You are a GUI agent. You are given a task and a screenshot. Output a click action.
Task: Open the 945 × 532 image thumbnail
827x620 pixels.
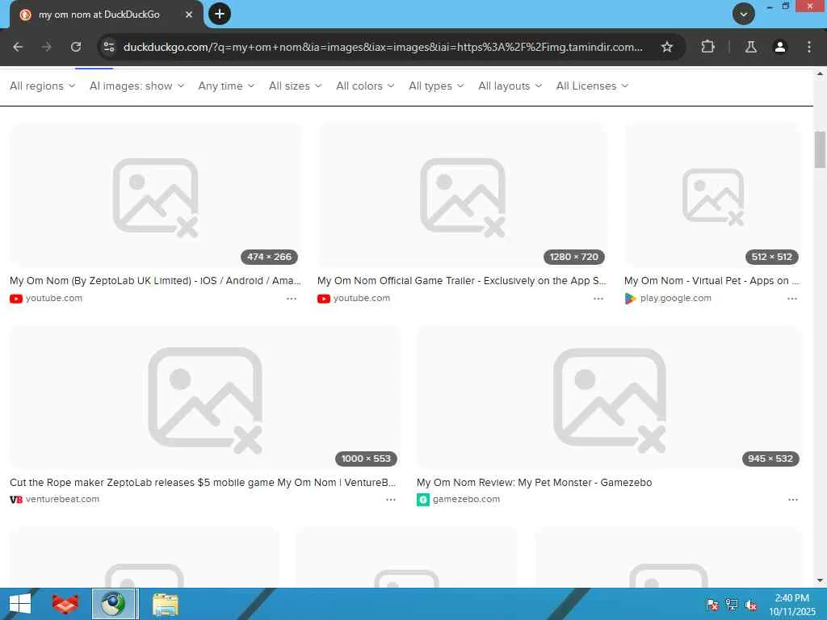click(x=609, y=397)
